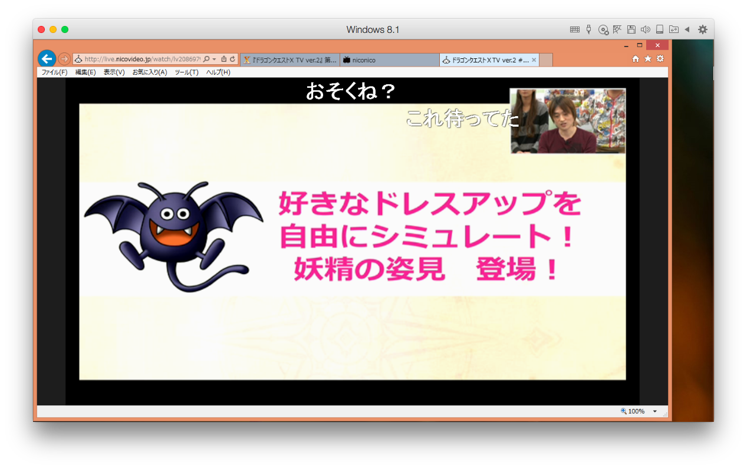Click the pink 好きなドレスアップを announcement text in video

tap(430, 204)
